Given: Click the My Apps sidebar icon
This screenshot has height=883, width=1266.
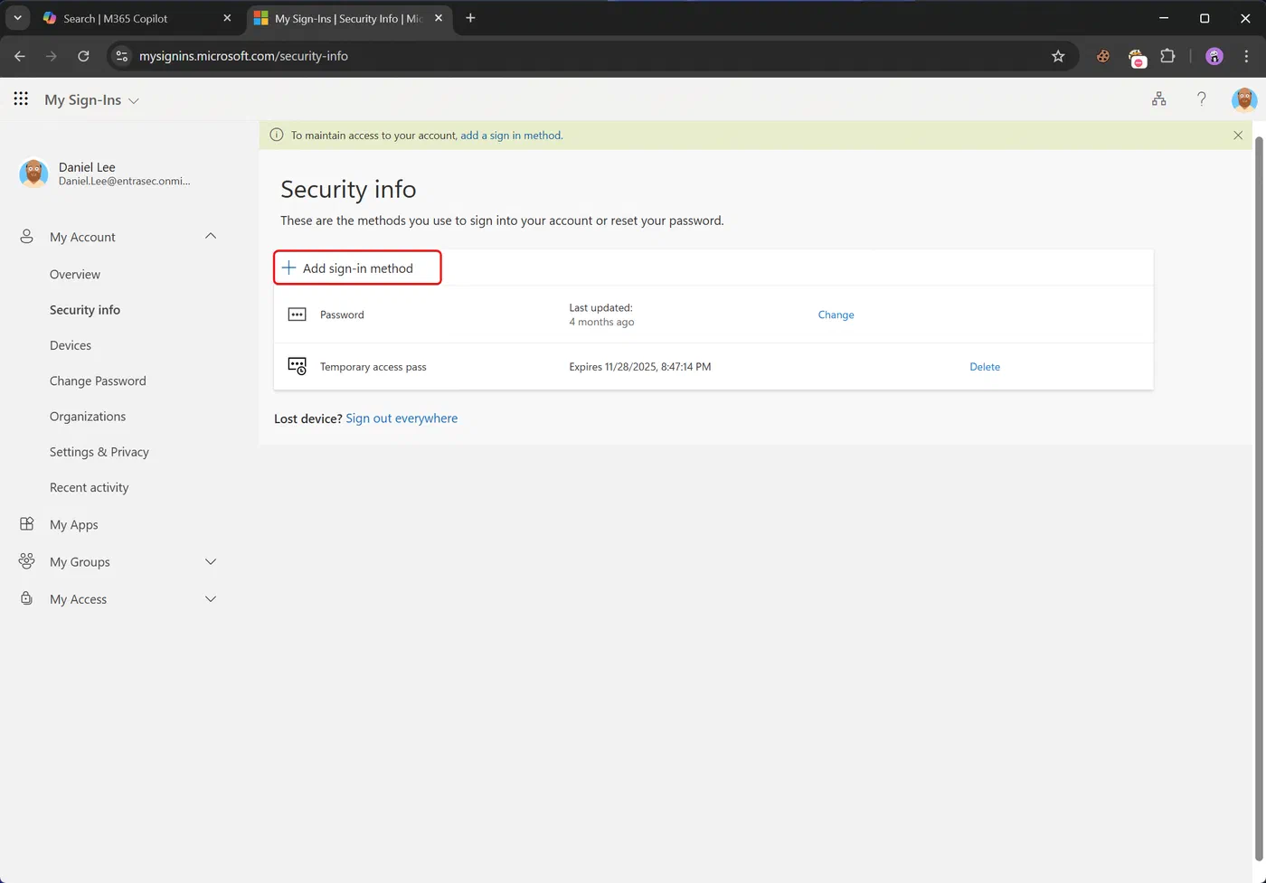Looking at the screenshot, I should click(27, 524).
